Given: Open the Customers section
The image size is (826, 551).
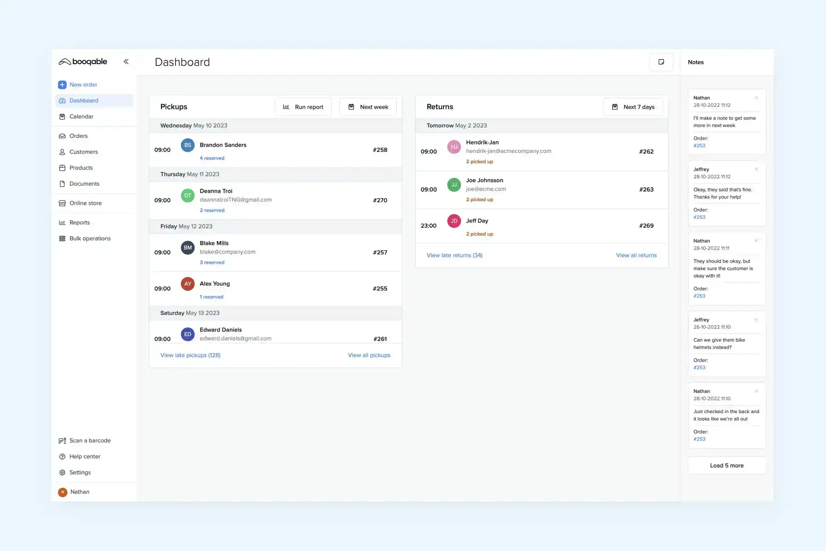Looking at the screenshot, I should [84, 152].
